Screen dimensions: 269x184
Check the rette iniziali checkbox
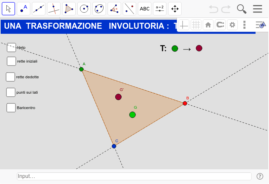11,61
